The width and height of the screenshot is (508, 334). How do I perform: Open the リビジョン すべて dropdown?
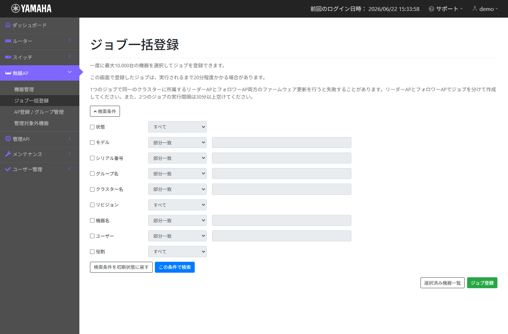click(x=177, y=205)
